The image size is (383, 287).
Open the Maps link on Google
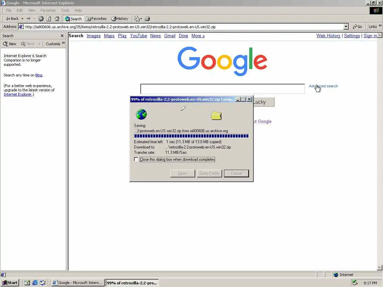pos(109,36)
